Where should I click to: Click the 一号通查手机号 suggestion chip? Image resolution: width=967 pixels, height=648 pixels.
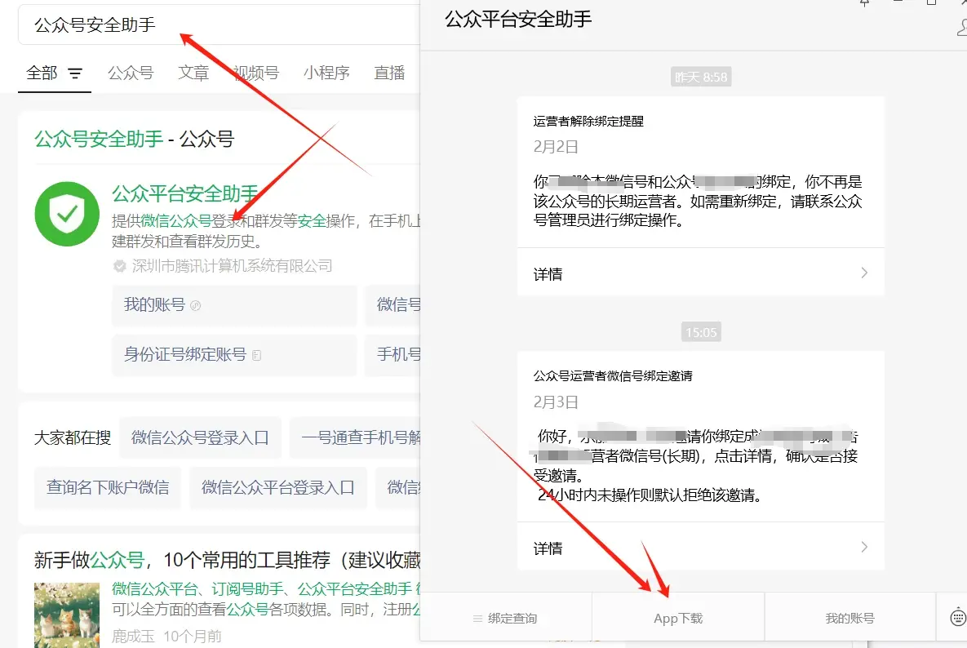click(x=355, y=437)
